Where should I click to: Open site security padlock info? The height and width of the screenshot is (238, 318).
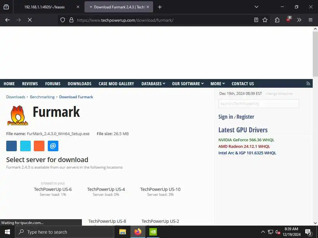point(71,20)
